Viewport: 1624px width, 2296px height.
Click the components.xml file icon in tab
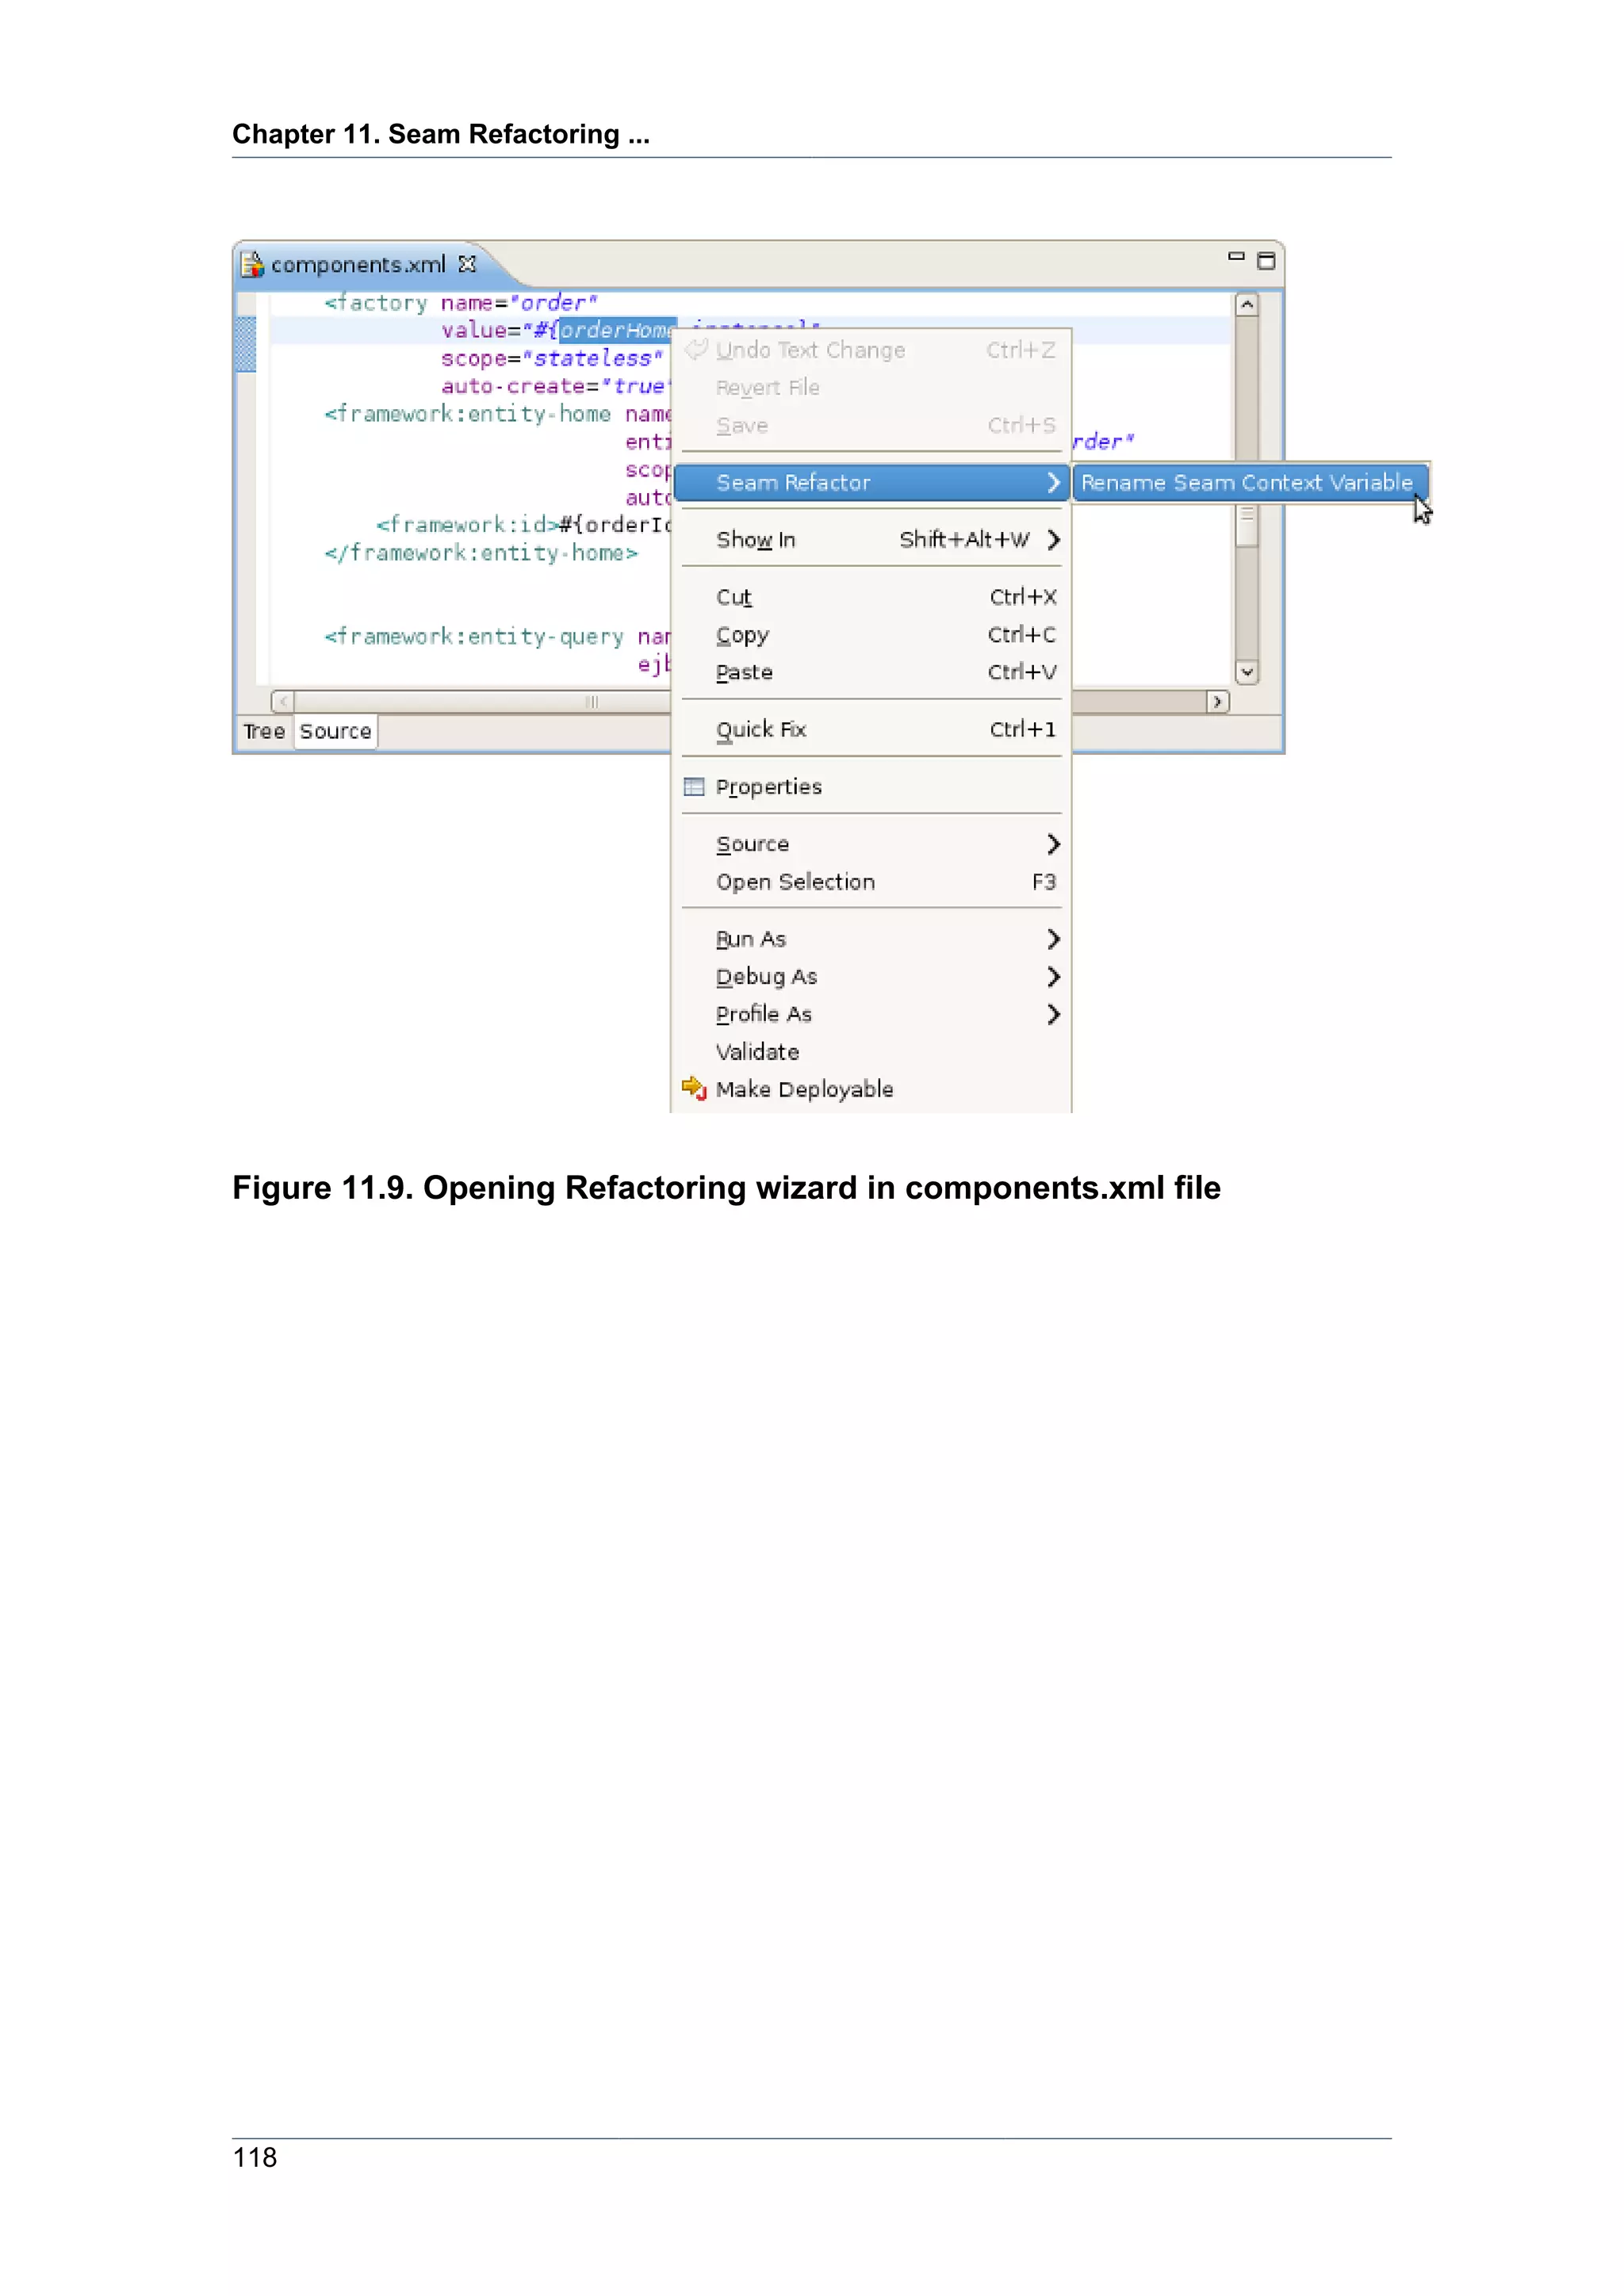253,264
